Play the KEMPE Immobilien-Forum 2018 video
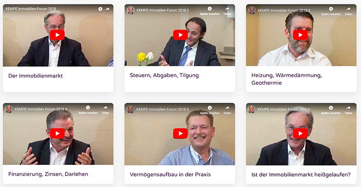The image size is (361, 187). tap(57, 35)
